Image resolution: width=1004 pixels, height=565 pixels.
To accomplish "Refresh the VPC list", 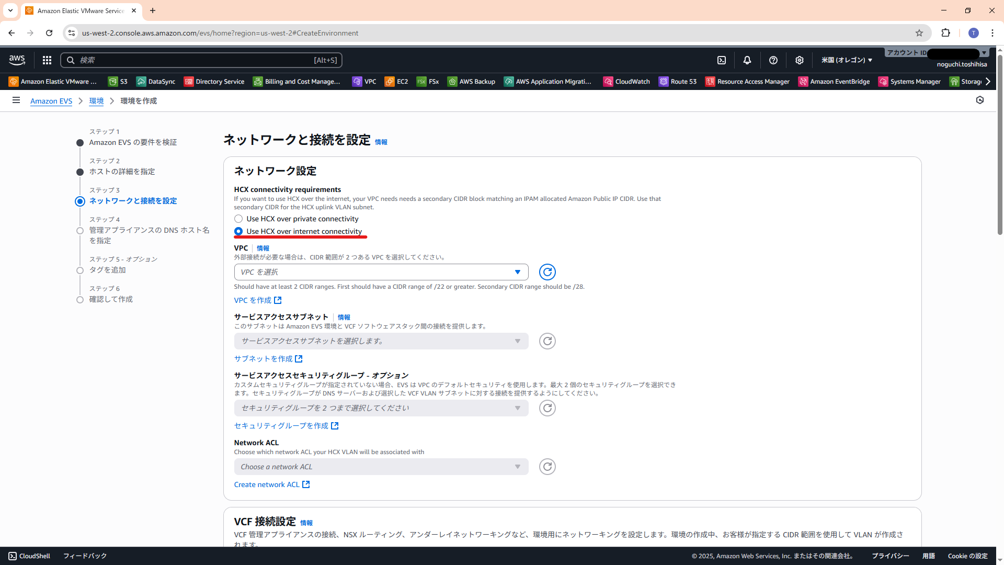I will coord(547,272).
